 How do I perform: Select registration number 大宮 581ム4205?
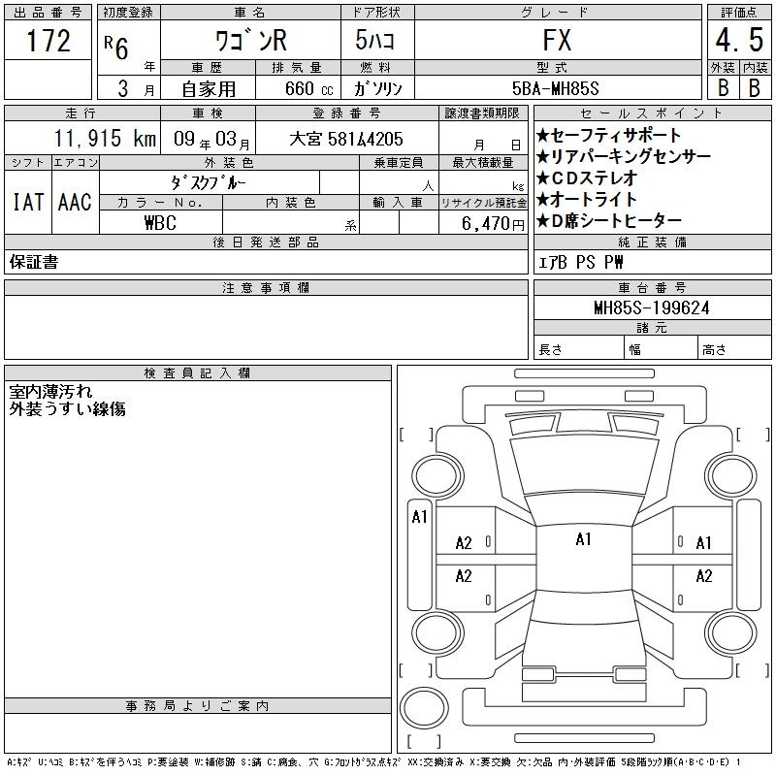[346, 139]
